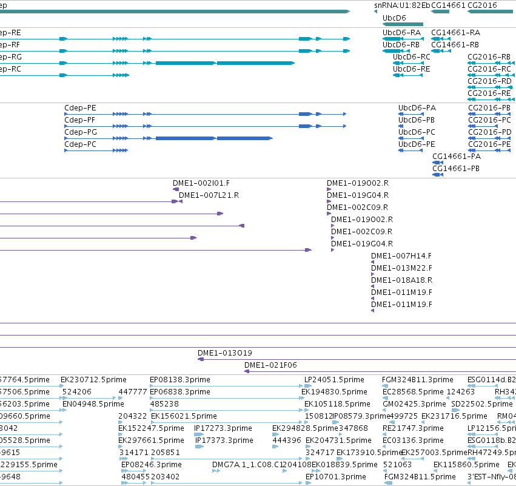Click the Cdep-PC protein label
516x486 pixels.
tap(80, 144)
